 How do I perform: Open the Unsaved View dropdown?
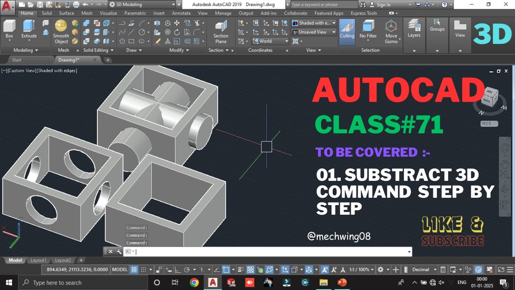[313, 32]
